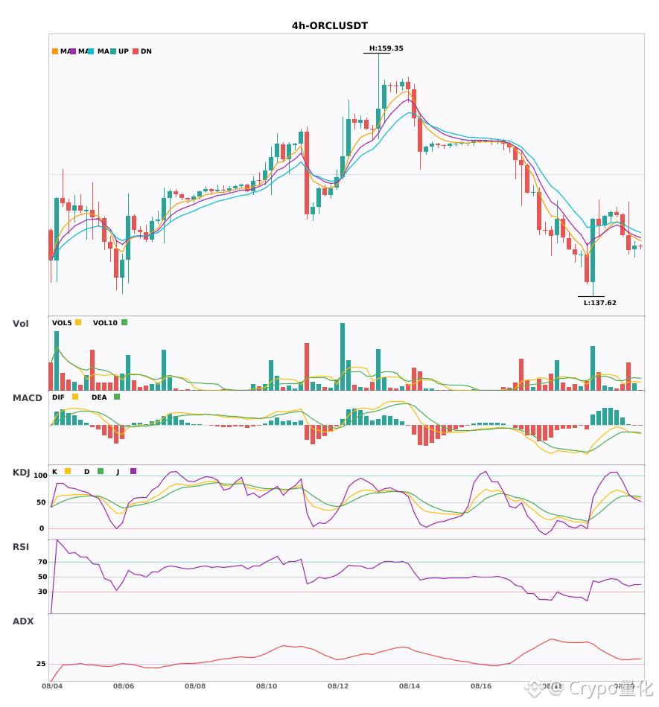Click the KDJ panel label
This screenshot has height=707, width=659.
(21, 473)
